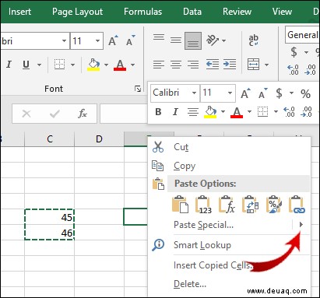
Task: Click Increase Decimal in ribbon
Action: pos(294,69)
